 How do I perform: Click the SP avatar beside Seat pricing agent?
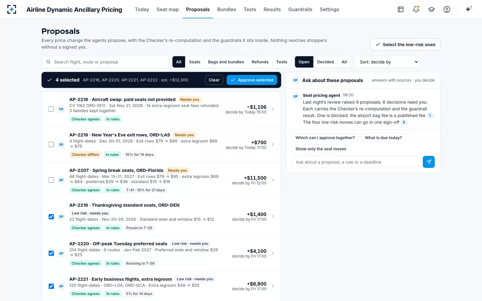(296, 96)
